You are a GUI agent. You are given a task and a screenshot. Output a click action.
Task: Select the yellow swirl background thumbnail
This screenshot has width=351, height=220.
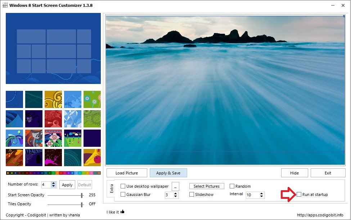click(x=53, y=99)
